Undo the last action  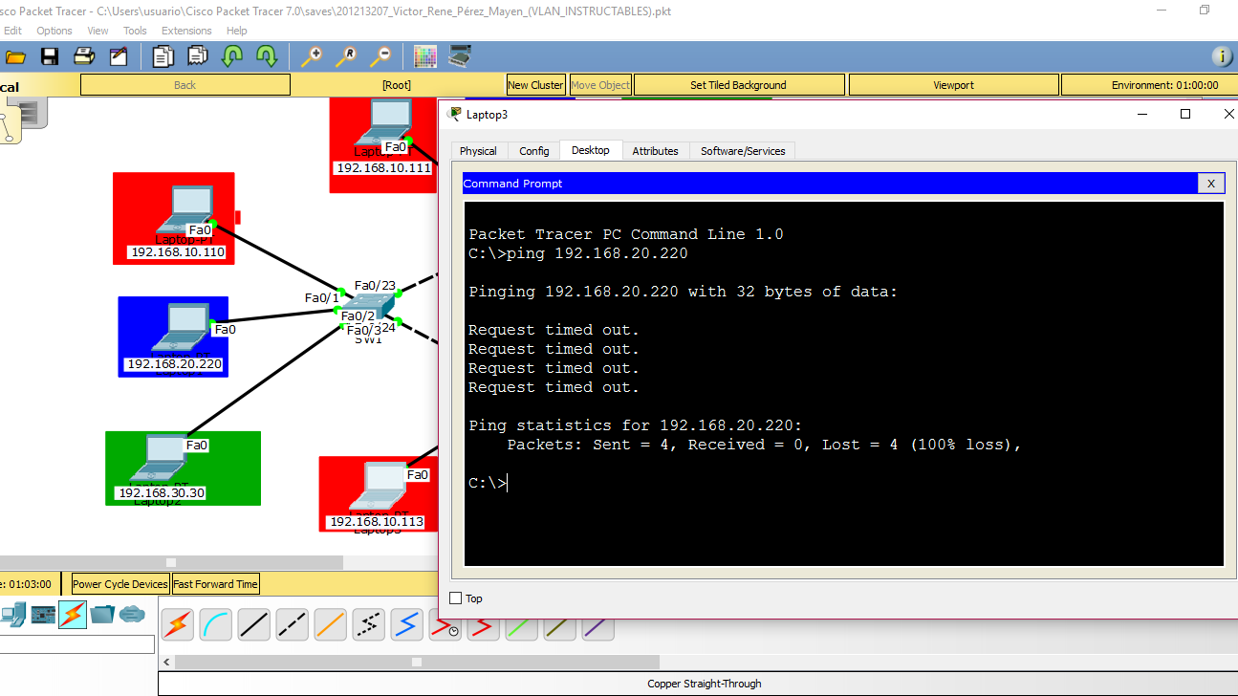point(232,56)
